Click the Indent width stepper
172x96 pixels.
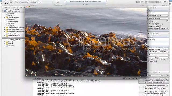tap(168, 58)
